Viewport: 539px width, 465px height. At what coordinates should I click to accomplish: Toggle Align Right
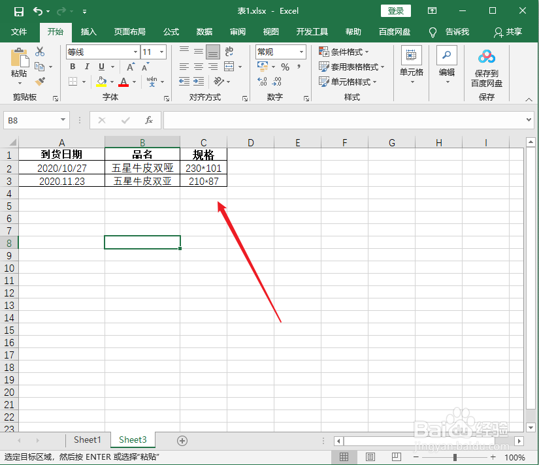coord(213,67)
